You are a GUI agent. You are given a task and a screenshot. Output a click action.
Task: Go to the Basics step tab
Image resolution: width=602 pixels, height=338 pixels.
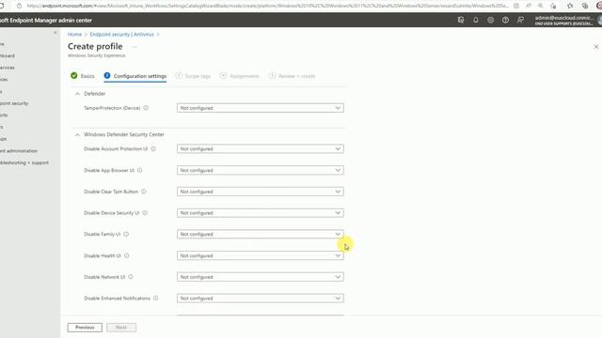point(83,76)
